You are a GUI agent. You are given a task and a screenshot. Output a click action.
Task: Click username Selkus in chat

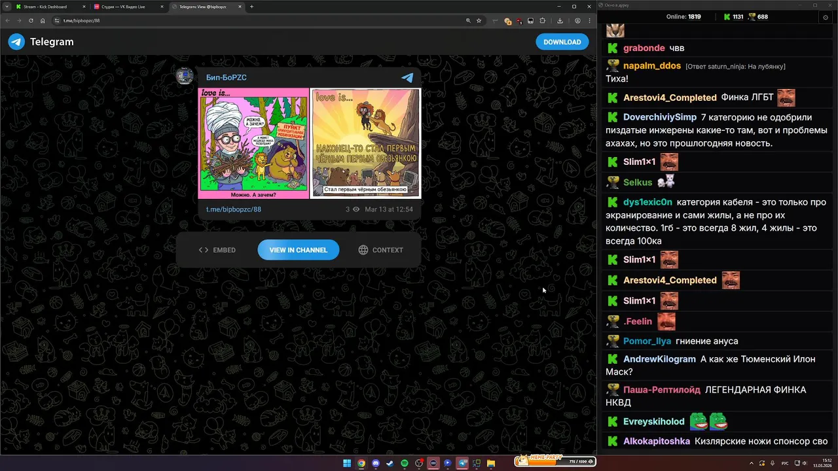(x=638, y=183)
